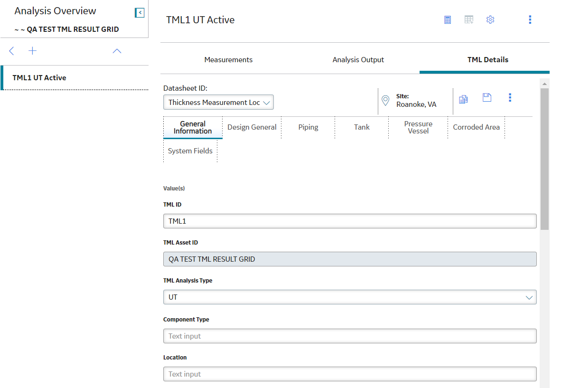Viewport: 561px width, 388px height.
Task: Open the Pressure Vessel datasheet tab
Action: pos(418,127)
